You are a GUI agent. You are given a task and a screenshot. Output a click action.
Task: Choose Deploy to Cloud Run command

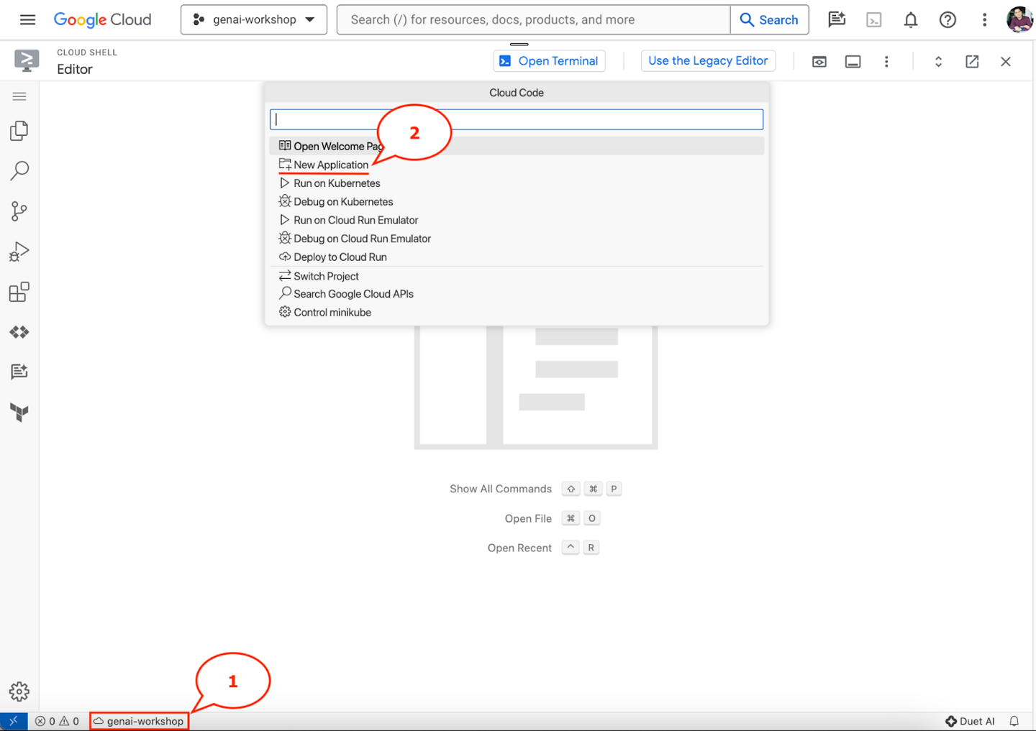[339, 257]
